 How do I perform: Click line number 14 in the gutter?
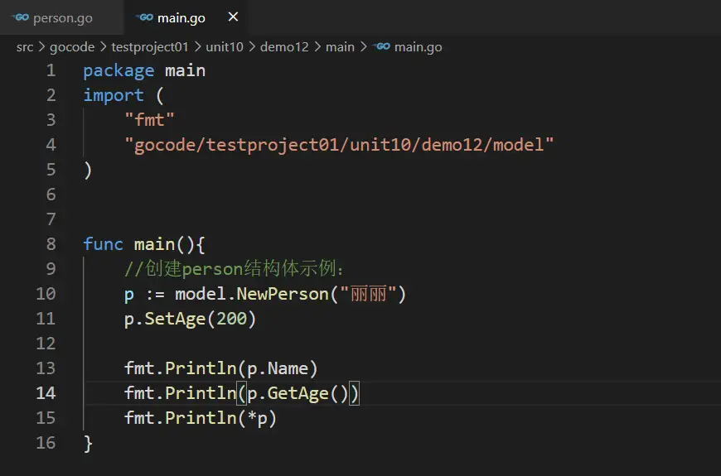pos(46,393)
